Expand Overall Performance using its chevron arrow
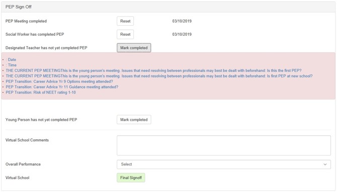Image resolution: width=337 pixels, height=192 pixels. pos(325,164)
